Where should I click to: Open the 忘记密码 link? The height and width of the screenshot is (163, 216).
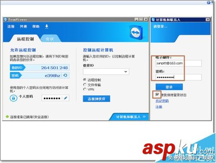click(x=162, y=101)
